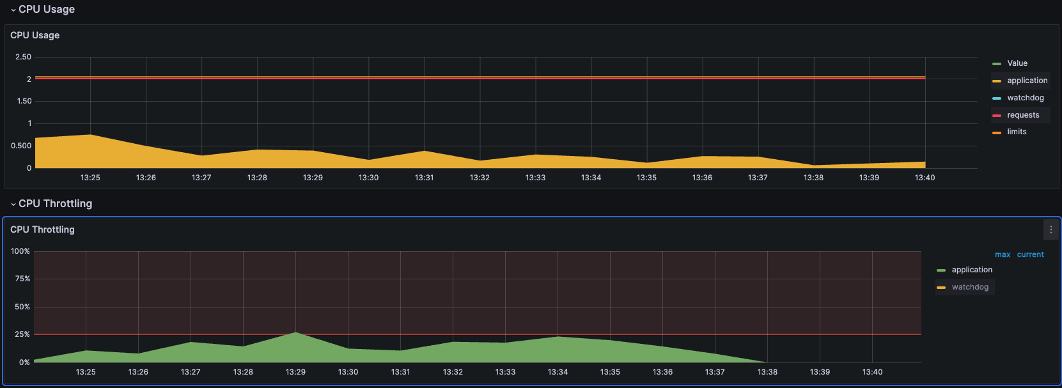1062x388 pixels.
Task: Click the 1.50 label on CPU Usage y-axis
Action: 24,101
